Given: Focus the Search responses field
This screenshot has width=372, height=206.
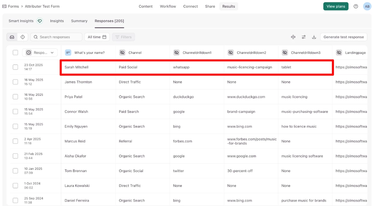Looking at the screenshot, I should point(56,37).
